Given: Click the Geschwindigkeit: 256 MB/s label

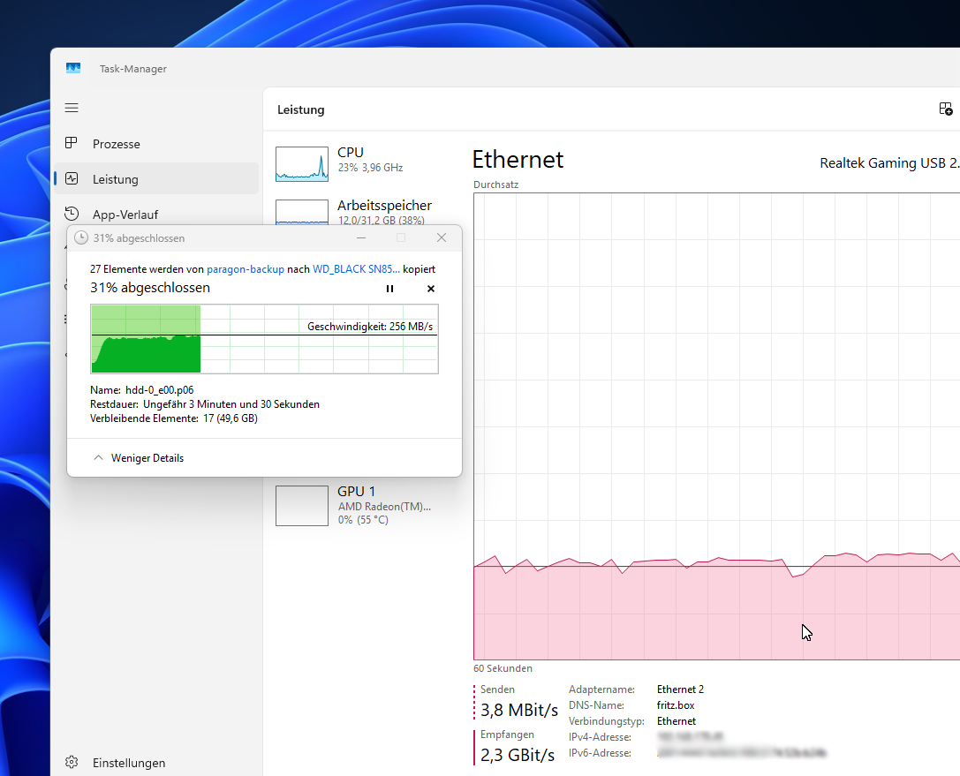Looking at the screenshot, I should click(370, 326).
